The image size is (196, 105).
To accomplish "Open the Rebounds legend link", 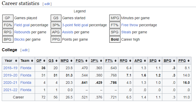I will [22, 32].
